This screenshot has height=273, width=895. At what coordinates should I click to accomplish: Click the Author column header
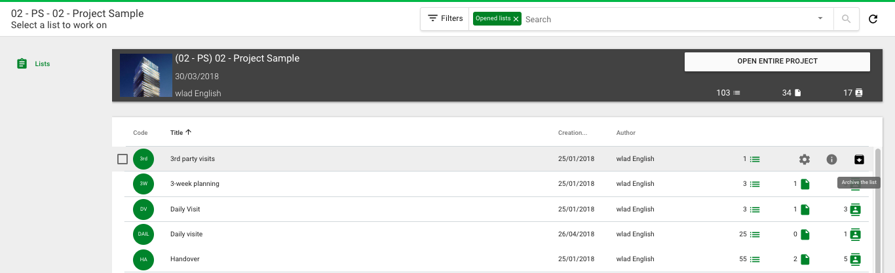click(x=626, y=133)
